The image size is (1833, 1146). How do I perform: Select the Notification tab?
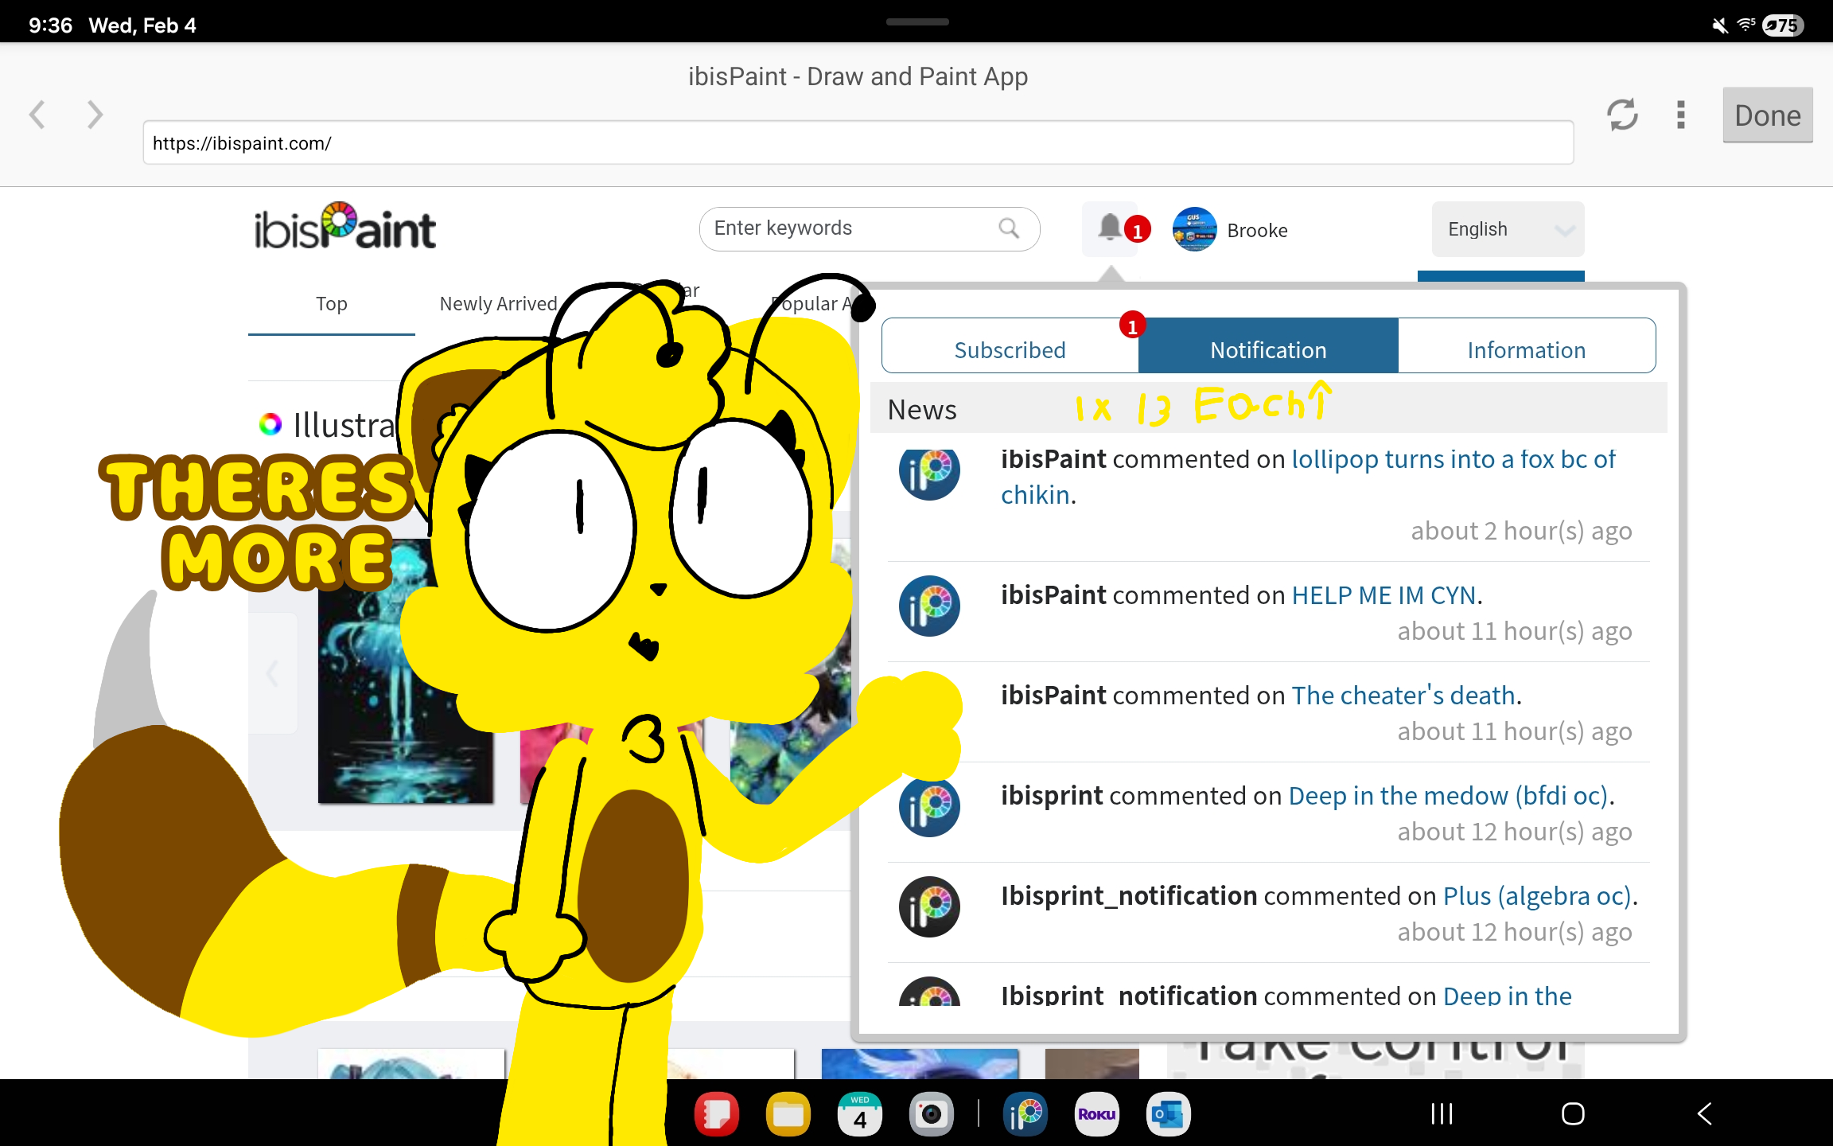pyautogui.click(x=1268, y=349)
